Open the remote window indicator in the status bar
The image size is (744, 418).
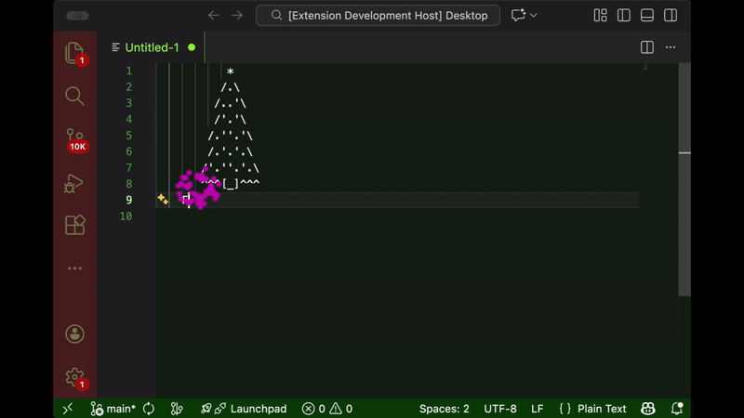pos(68,409)
